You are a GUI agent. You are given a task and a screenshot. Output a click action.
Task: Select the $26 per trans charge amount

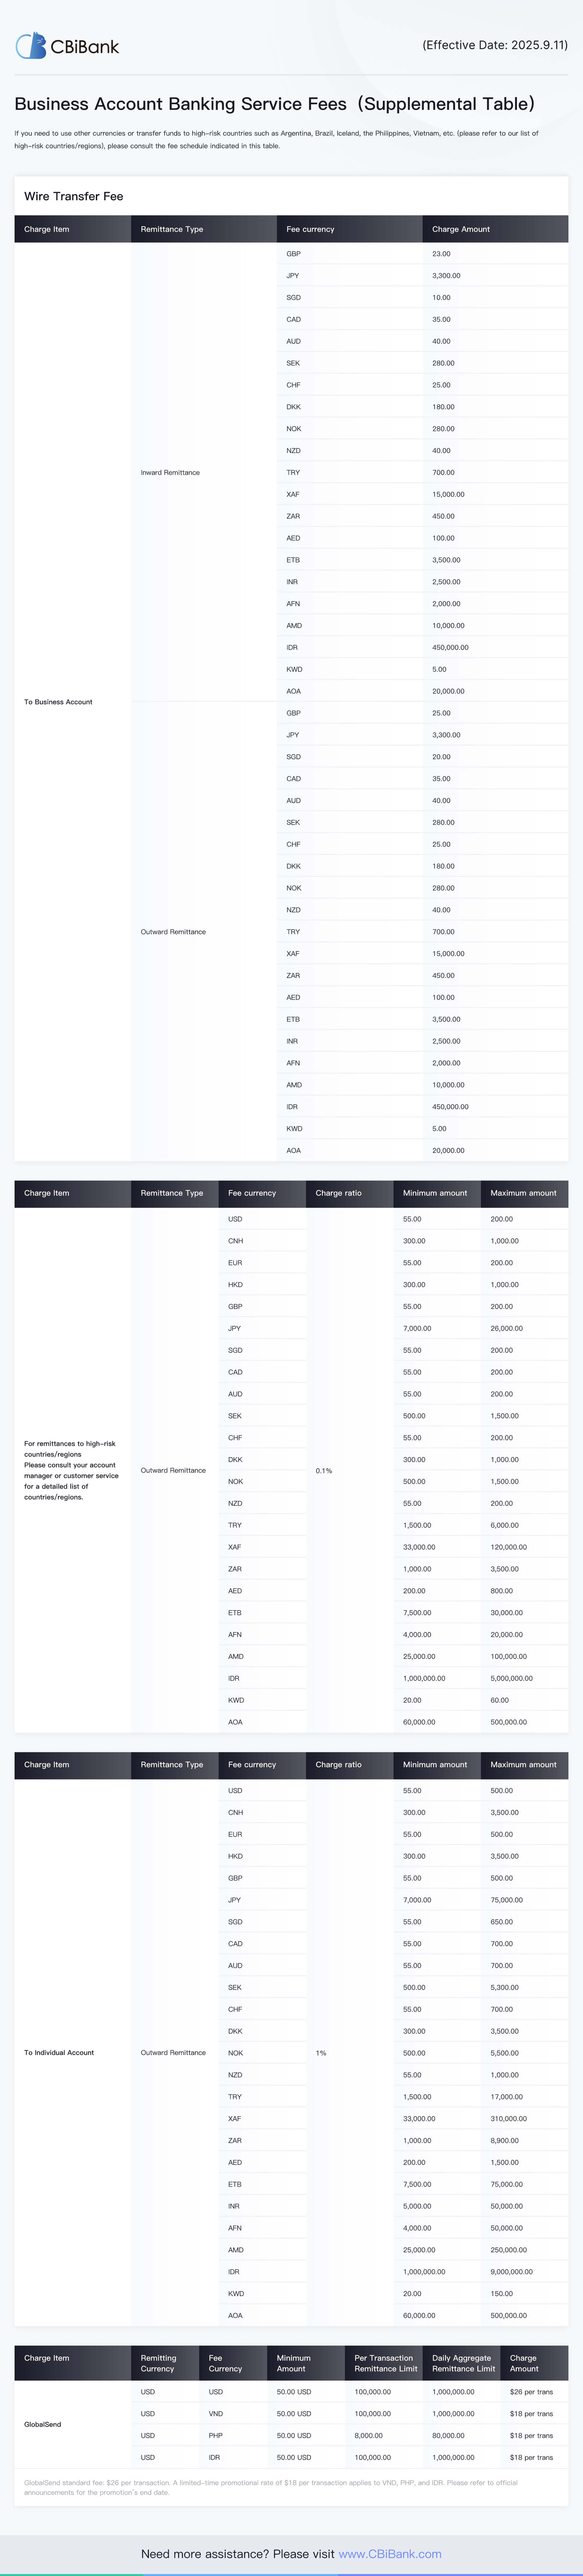point(531,2391)
